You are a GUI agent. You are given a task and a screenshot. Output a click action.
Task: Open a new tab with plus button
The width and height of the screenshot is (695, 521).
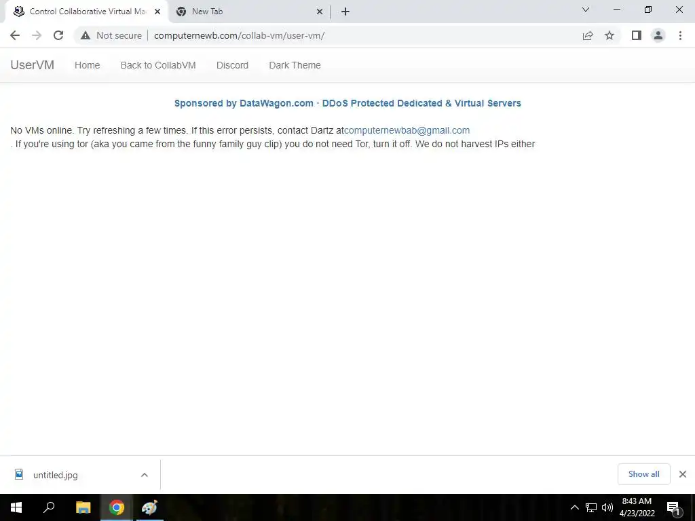coord(345,12)
